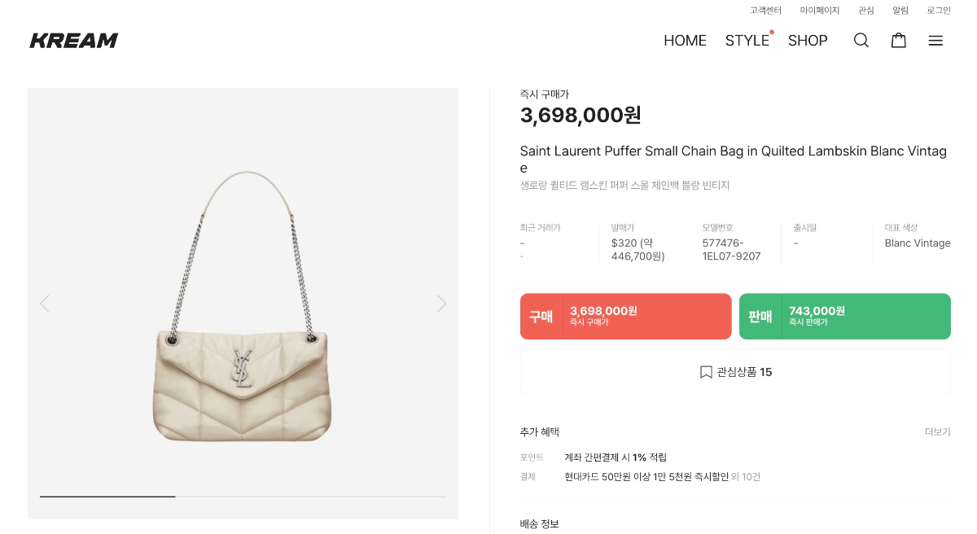The width and height of the screenshot is (977, 534).
Task: Open the 고객센터 customer center link
Action: [765, 11]
